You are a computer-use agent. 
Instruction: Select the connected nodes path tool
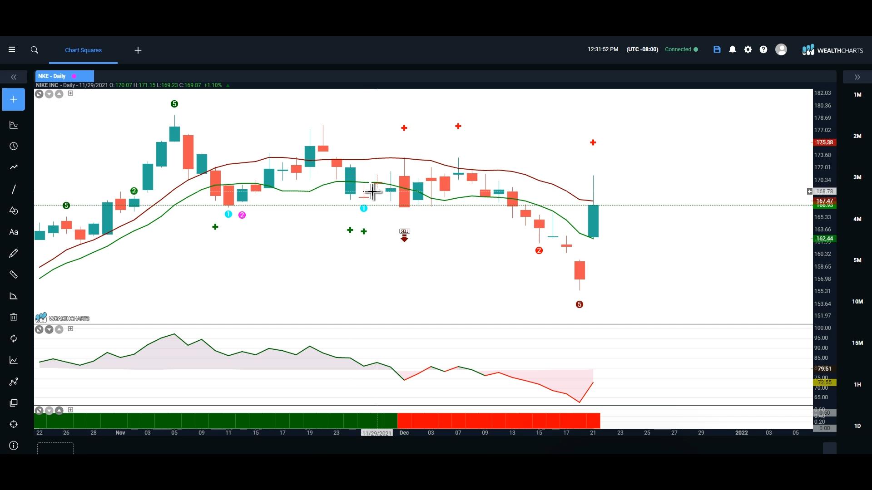click(x=14, y=382)
